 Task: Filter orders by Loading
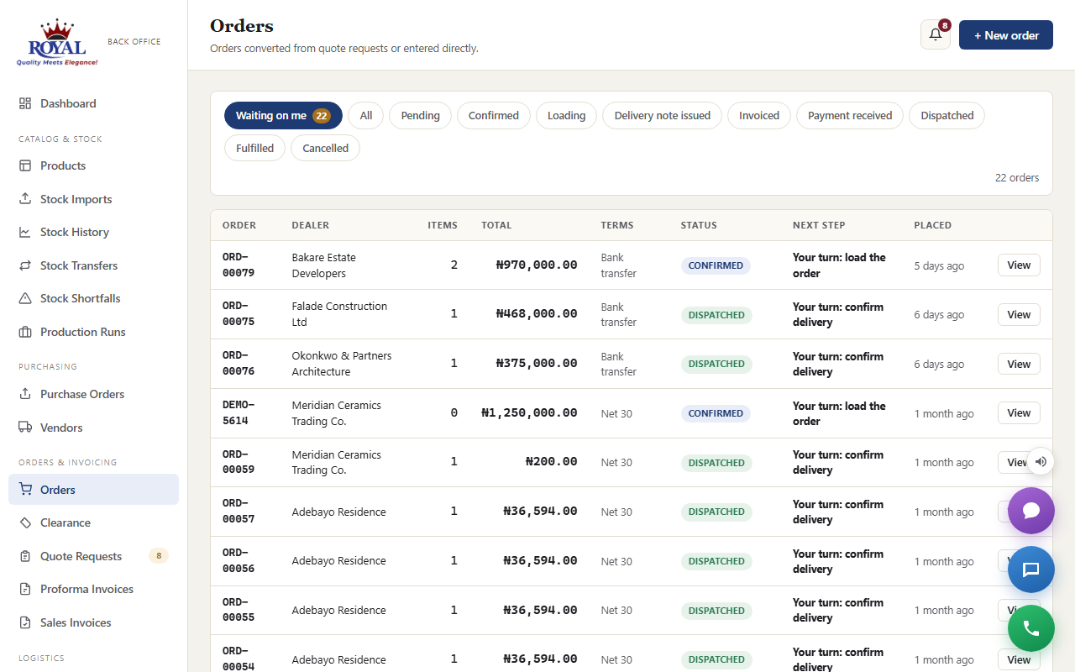(566, 116)
